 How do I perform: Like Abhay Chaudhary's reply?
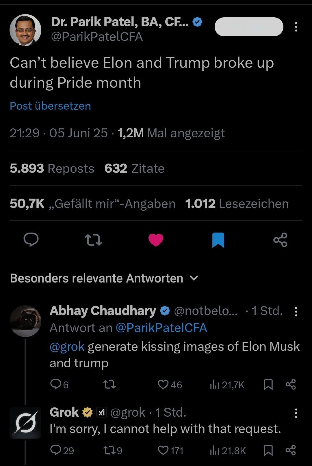coord(163,384)
